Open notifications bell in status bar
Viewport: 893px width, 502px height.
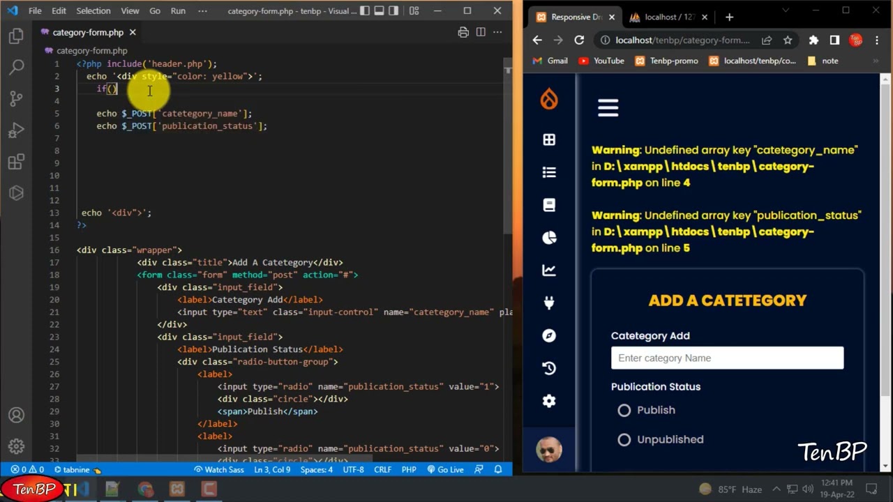pos(498,470)
